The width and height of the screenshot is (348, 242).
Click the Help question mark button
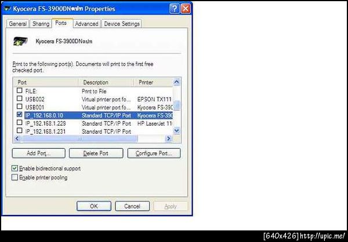174,9
